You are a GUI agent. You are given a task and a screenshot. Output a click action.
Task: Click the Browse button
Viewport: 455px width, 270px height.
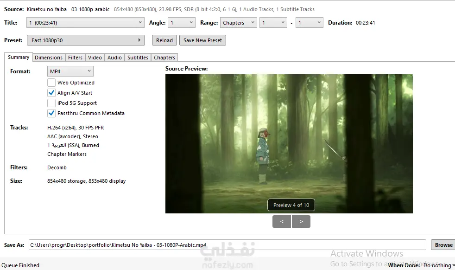point(444,245)
